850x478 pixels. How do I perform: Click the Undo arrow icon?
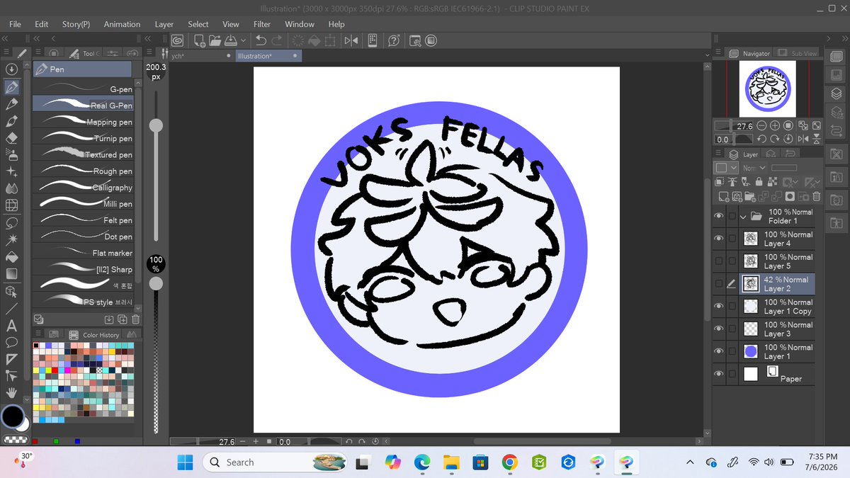click(x=261, y=40)
